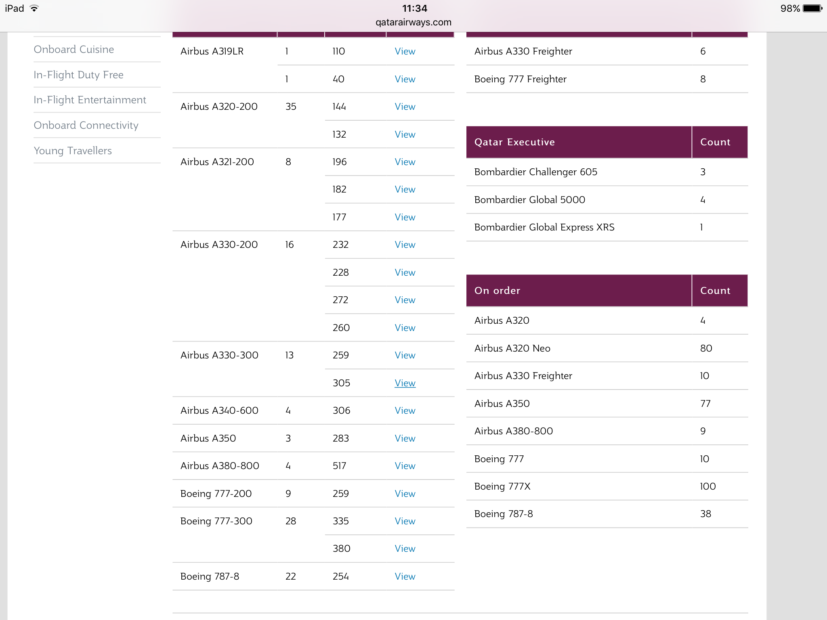View the 232-seat A330-200 layout
Image resolution: width=827 pixels, height=620 pixels.
[x=405, y=245]
